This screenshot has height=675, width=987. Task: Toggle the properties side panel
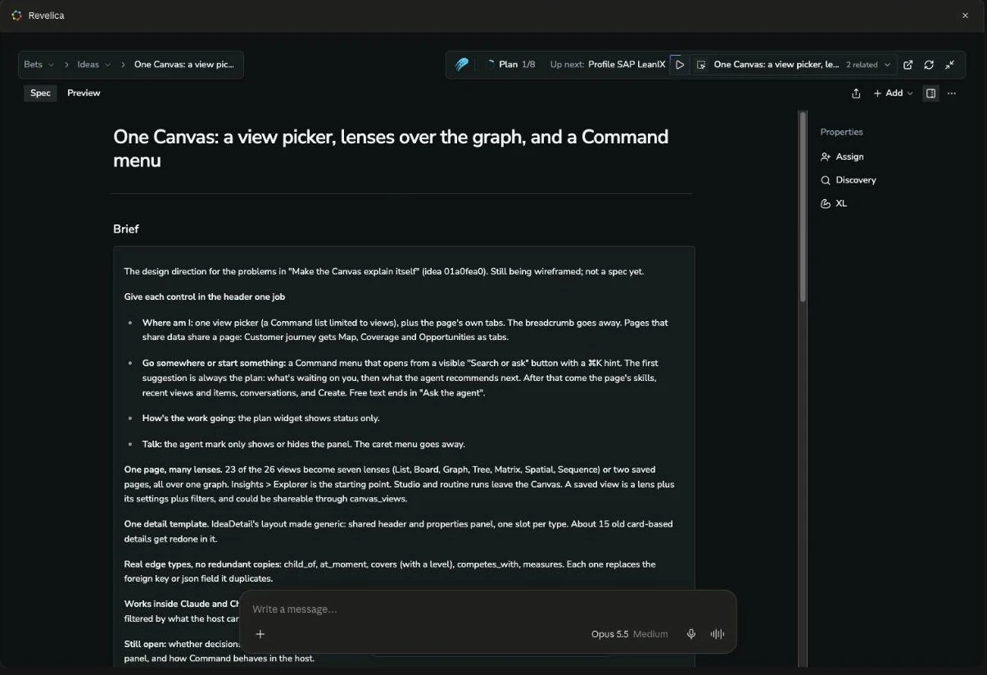click(930, 93)
